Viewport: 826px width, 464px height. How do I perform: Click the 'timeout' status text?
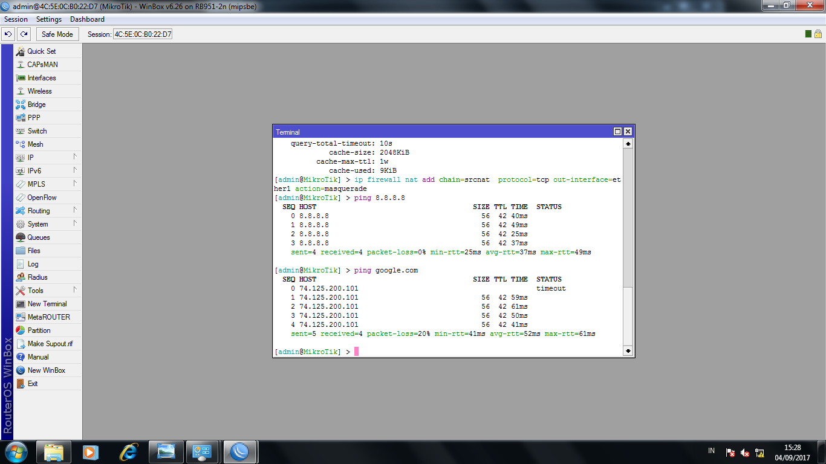(x=551, y=288)
